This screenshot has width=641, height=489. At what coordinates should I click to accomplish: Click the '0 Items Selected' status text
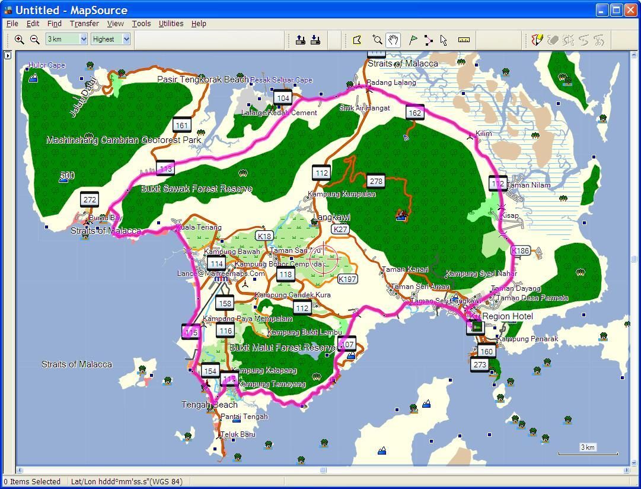point(32,482)
